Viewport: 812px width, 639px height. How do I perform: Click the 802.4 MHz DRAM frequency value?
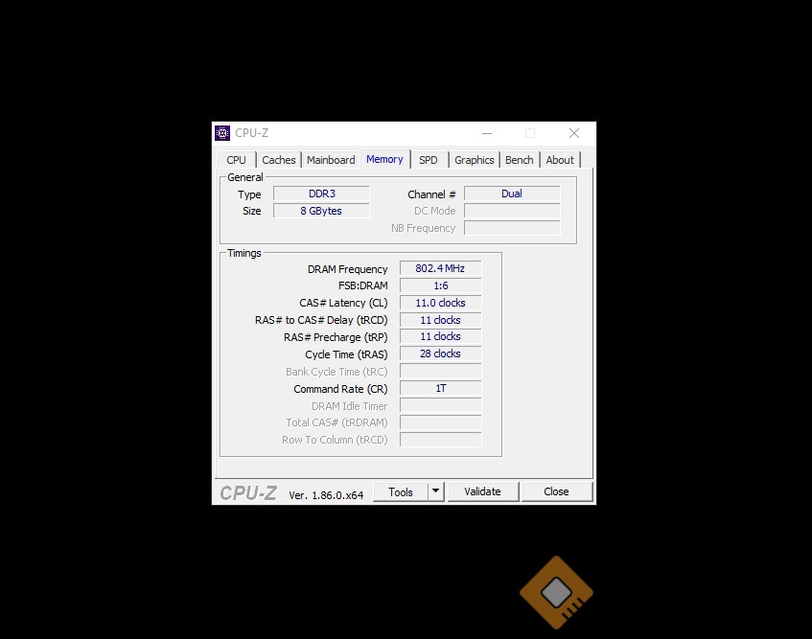click(x=441, y=268)
